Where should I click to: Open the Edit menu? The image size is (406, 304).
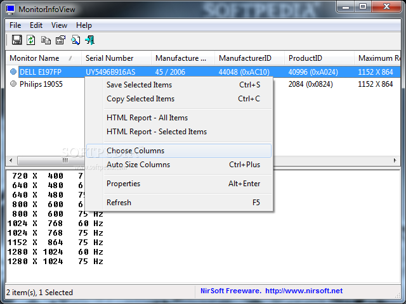tap(36, 25)
